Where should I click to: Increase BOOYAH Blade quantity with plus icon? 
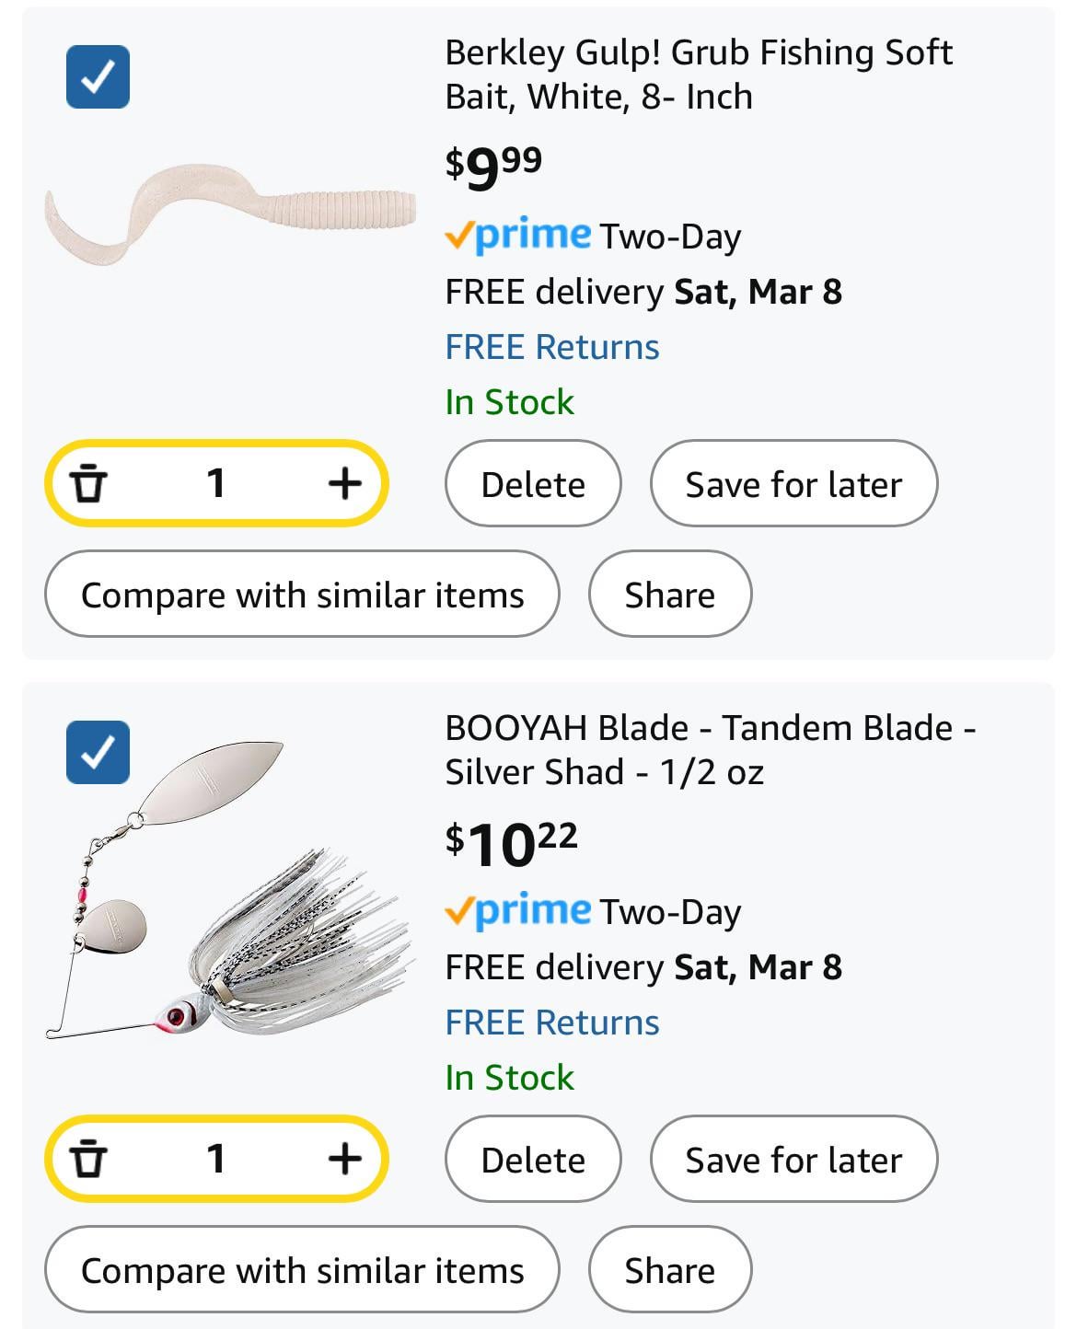click(344, 1159)
